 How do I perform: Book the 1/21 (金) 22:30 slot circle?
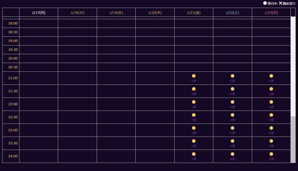[x=194, y=115]
